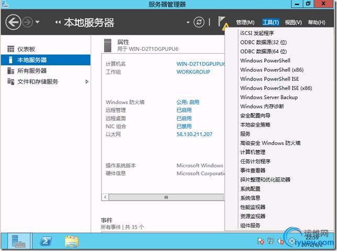This screenshot has width=337, height=251.
Task: Open Windows 内存诊断
Action: (262, 107)
